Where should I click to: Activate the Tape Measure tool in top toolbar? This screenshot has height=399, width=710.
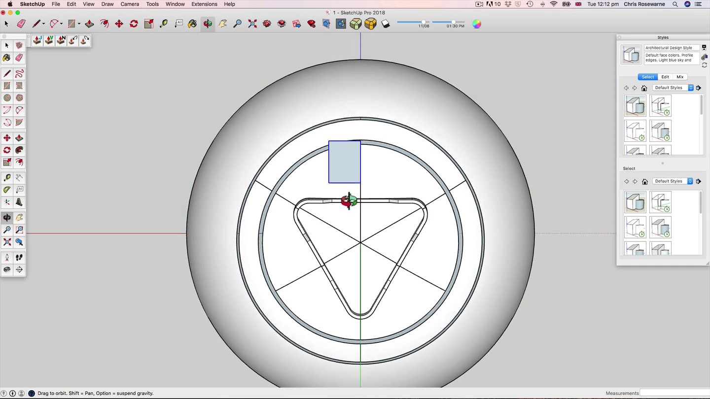164,24
